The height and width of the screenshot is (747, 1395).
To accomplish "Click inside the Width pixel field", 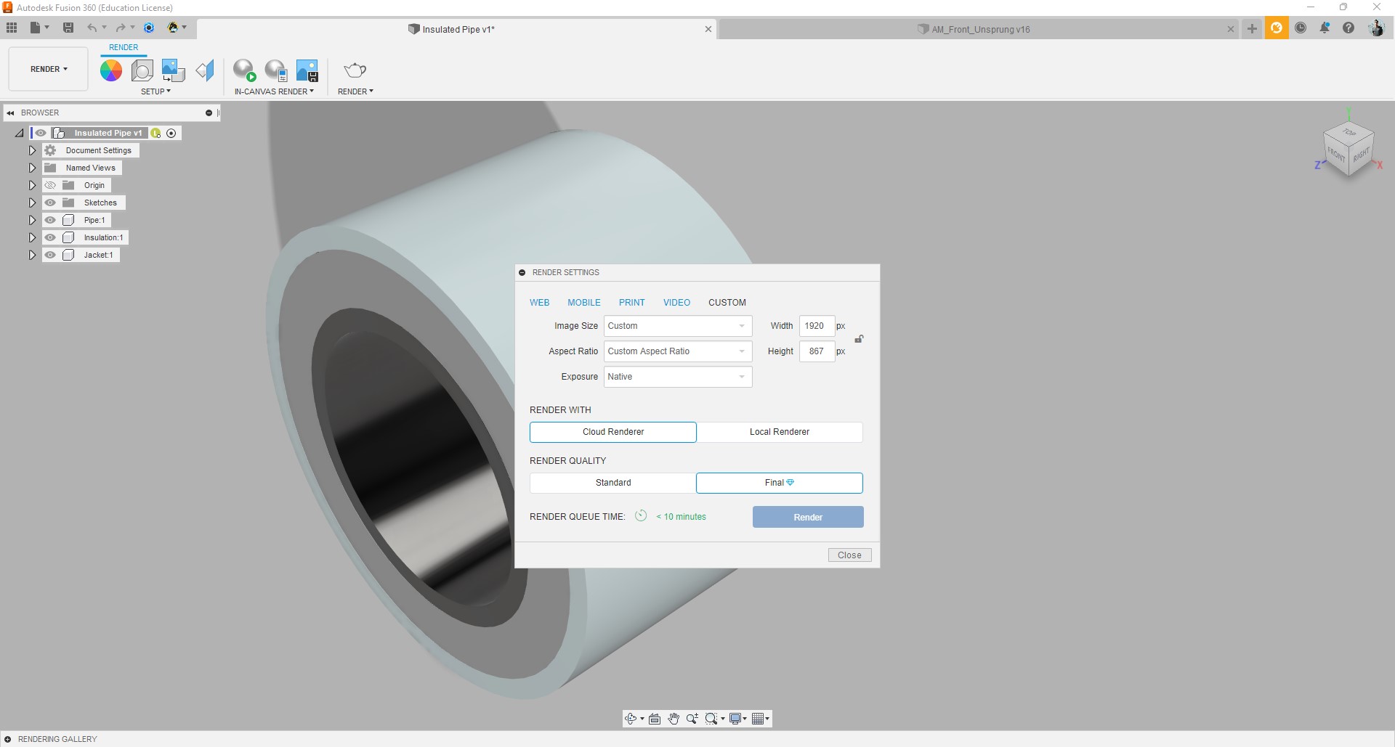I will [817, 326].
